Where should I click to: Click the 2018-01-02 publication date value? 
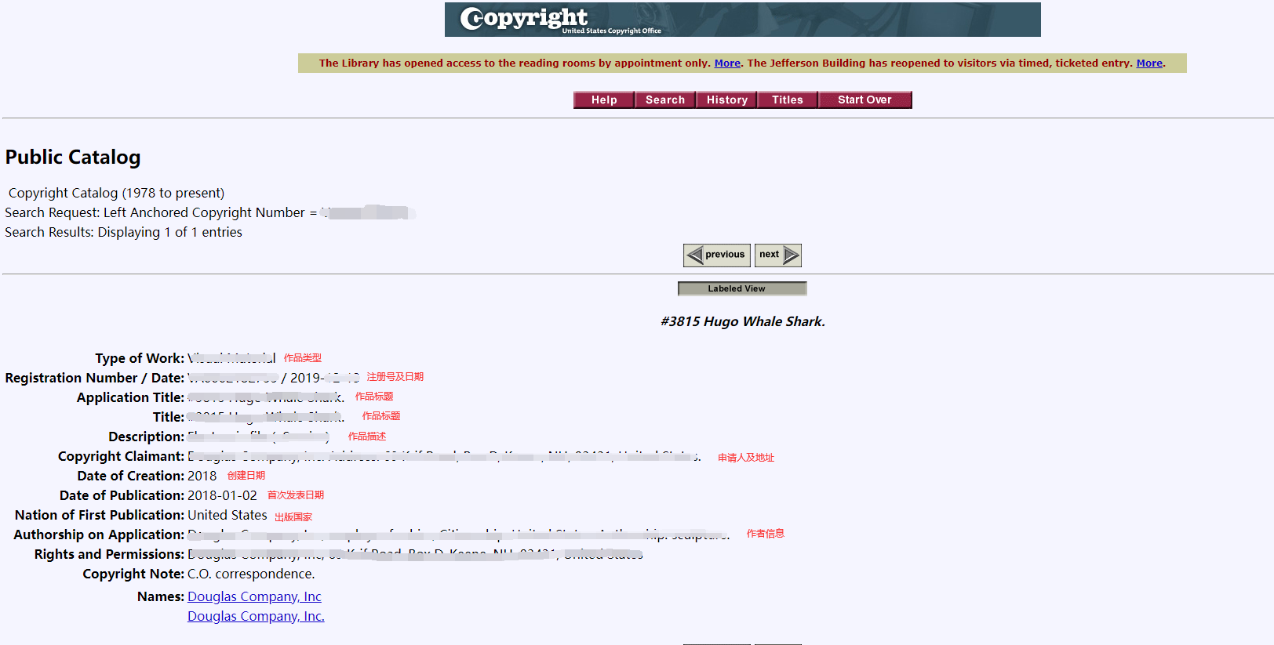[x=222, y=496]
